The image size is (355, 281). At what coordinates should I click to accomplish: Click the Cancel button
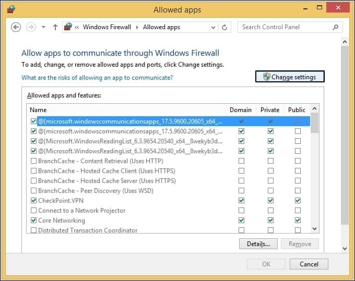[x=309, y=264]
